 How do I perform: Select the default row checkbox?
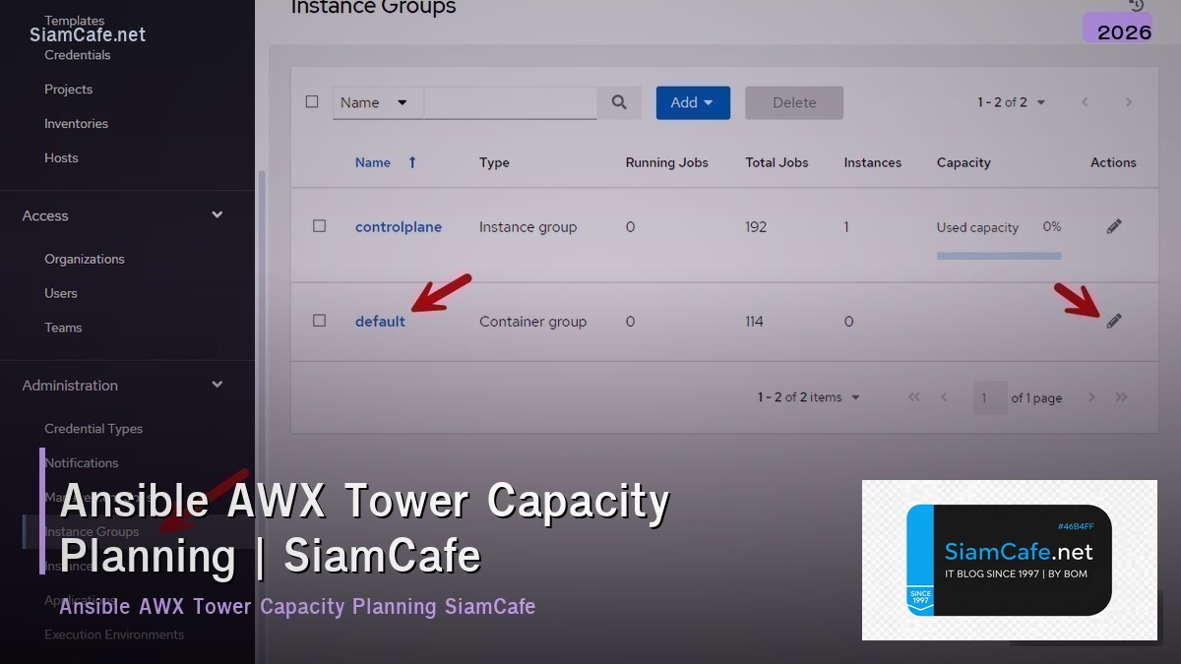(319, 321)
